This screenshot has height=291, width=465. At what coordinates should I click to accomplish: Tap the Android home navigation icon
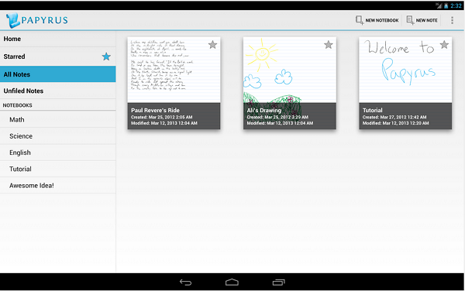click(x=232, y=282)
